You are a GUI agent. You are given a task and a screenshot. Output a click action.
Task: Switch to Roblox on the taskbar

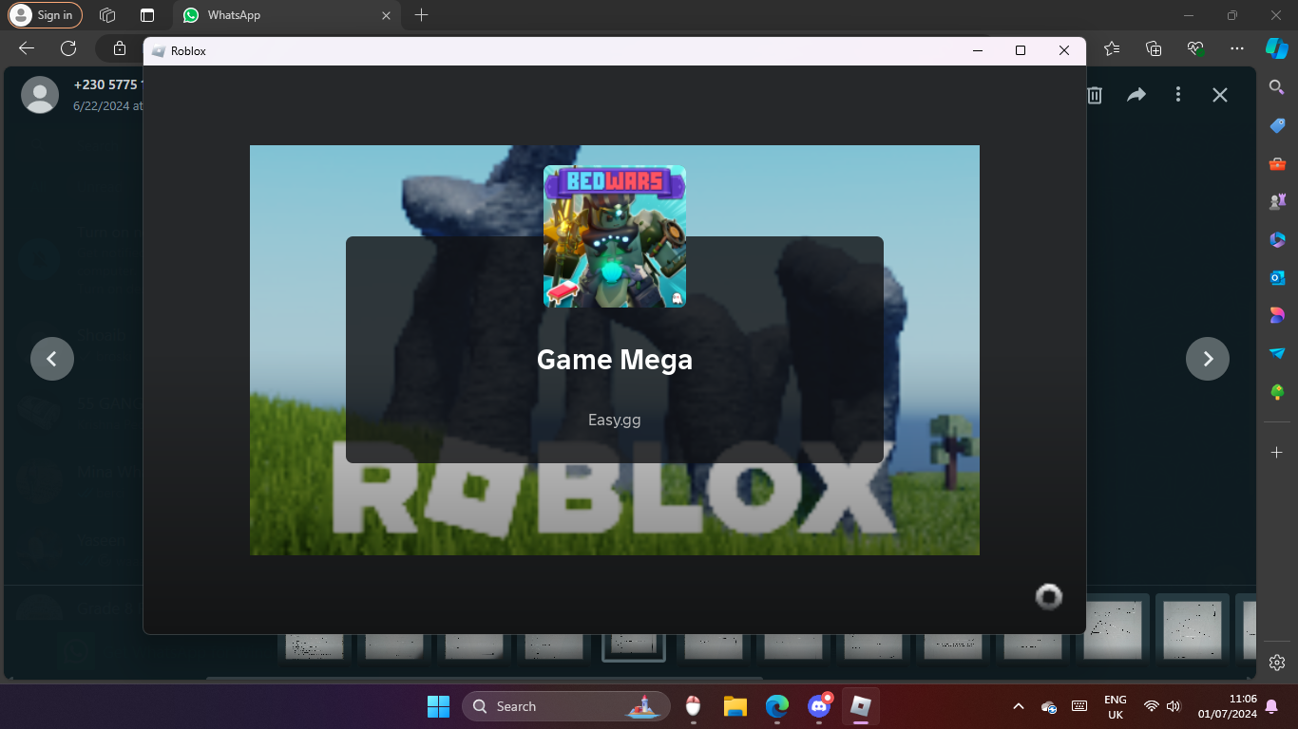click(861, 706)
